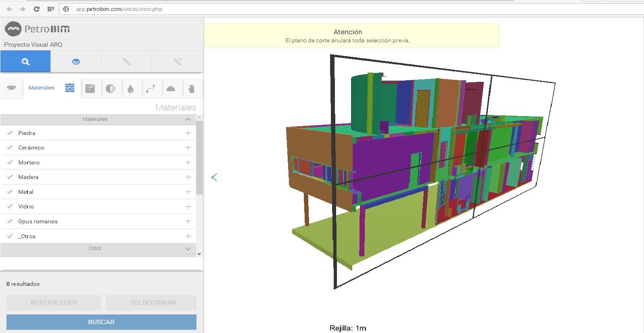This screenshot has height=333, width=644.
Task: Open the cracked-surface damage category tab
Action: 90,88
